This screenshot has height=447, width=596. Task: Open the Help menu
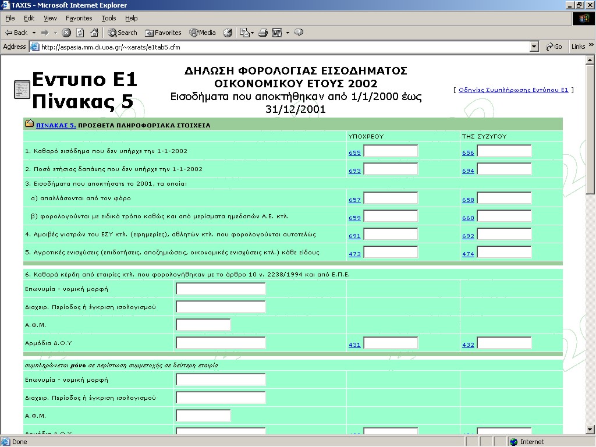pyautogui.click(x=131, y=18)
